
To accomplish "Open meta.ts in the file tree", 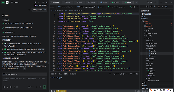I will pos(153,56).
